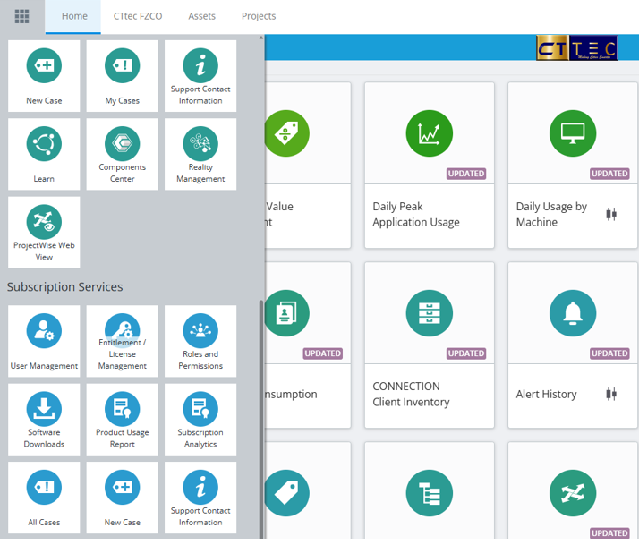Open My Cases tile
This screenshot has width=639, height=545.
click(x=122, y=76)
